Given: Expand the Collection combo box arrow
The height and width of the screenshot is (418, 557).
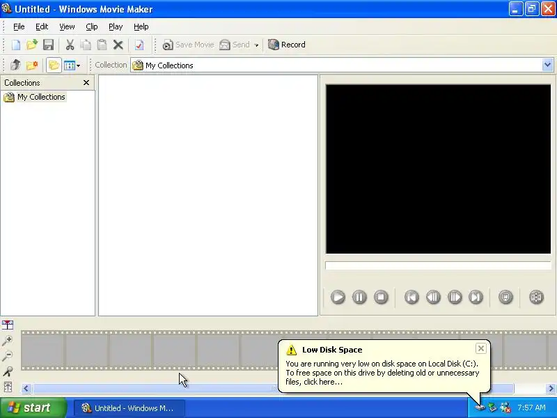Looking at the screenshot, I should pos(547,65).
